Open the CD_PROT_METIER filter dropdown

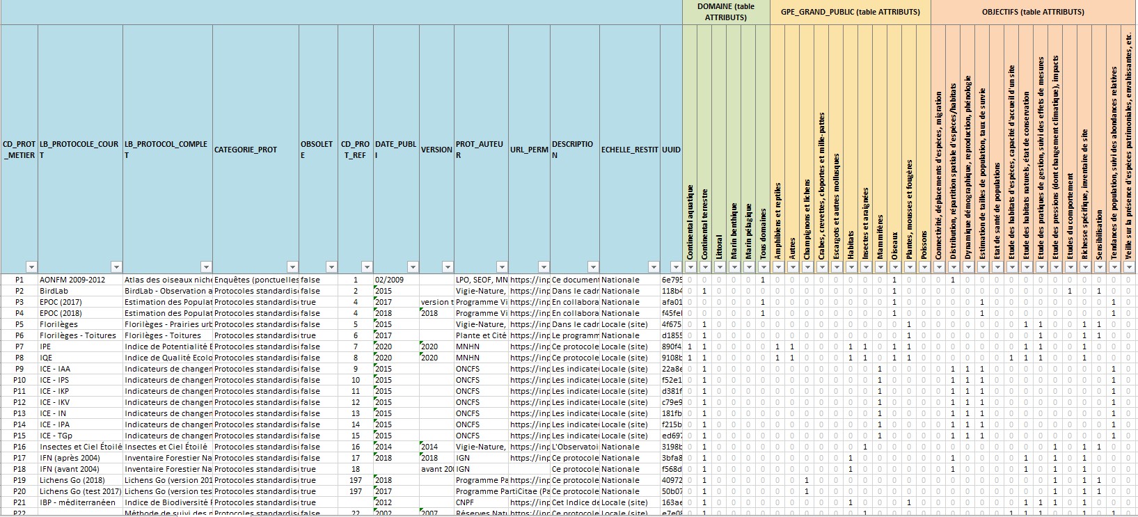coord(31,267)
